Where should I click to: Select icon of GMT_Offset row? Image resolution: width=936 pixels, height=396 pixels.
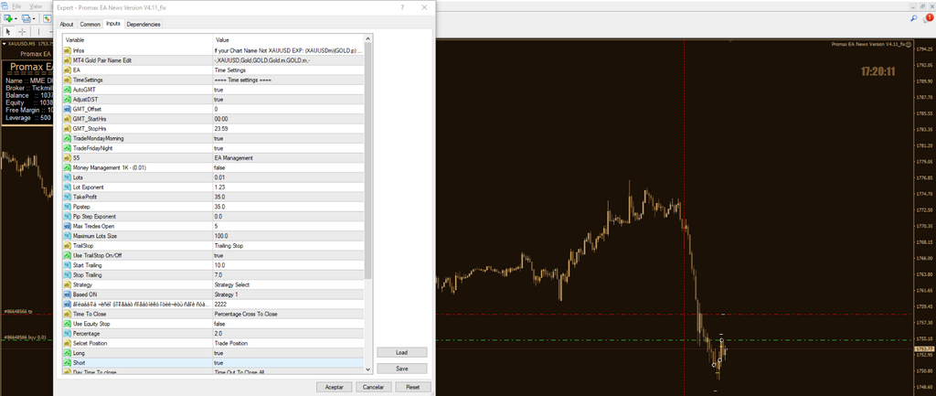pos(68,110)
